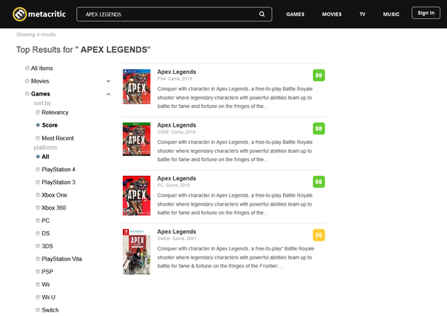447x316 pixels.
Task: Click the 'Switch Game, 2021' label
Action: 177,238
